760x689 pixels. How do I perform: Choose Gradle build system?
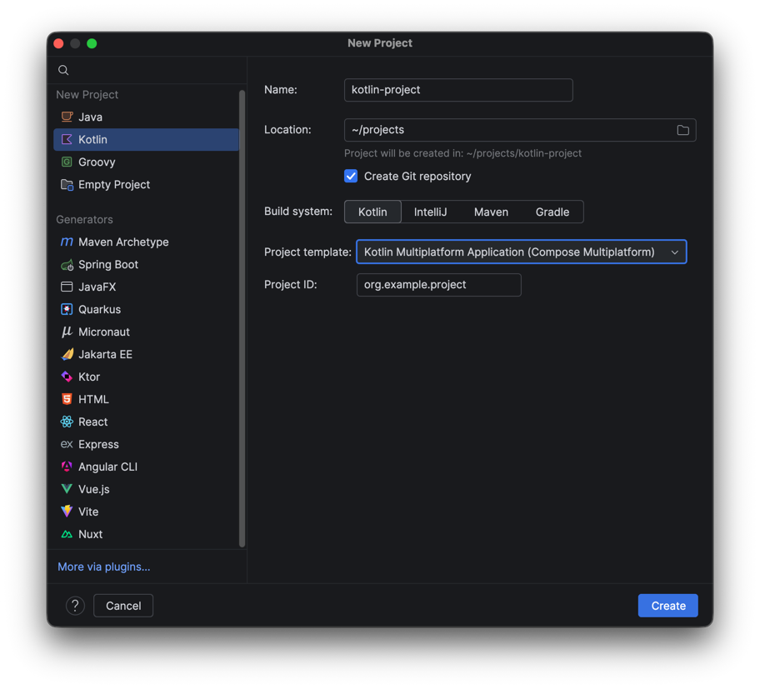tap(552, 212)
